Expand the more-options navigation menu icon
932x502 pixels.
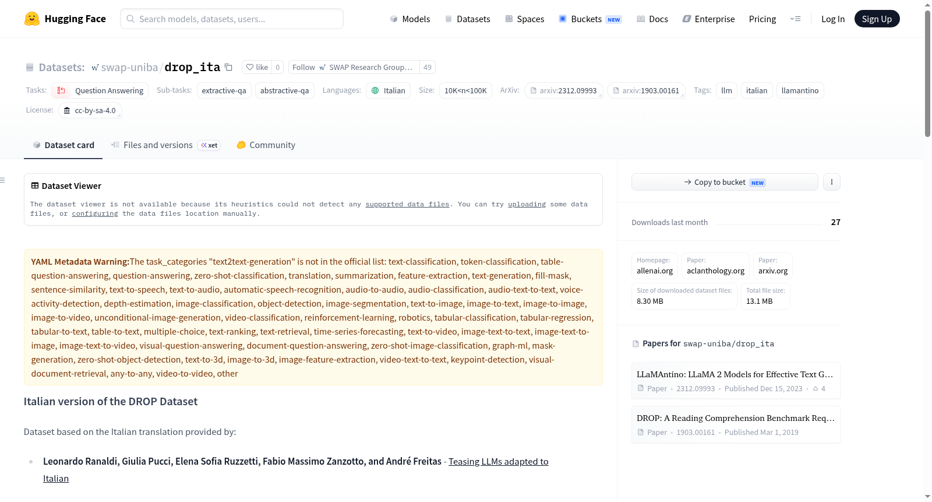point(795,19)
